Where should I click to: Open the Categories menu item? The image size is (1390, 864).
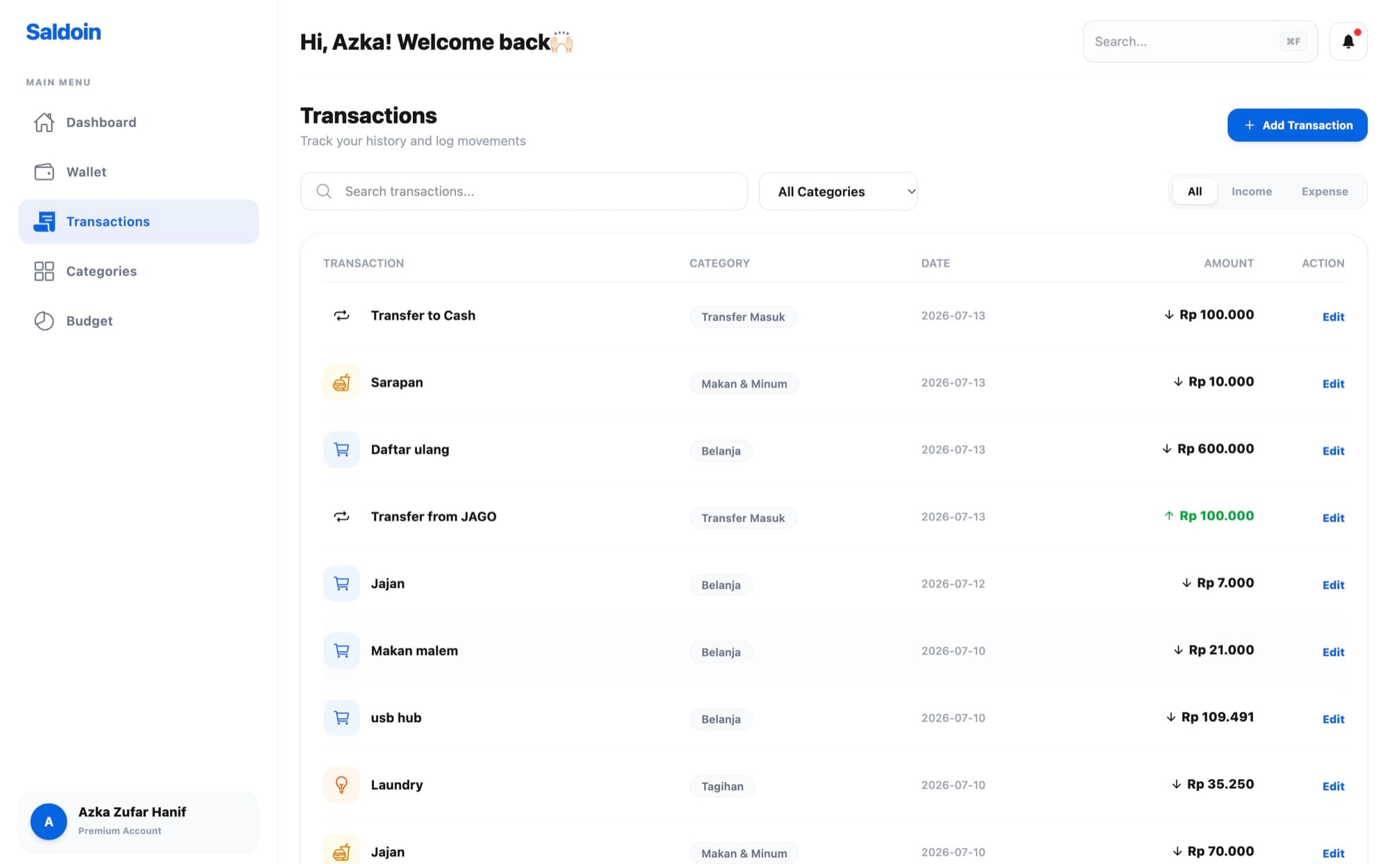(x=138, y=271)
